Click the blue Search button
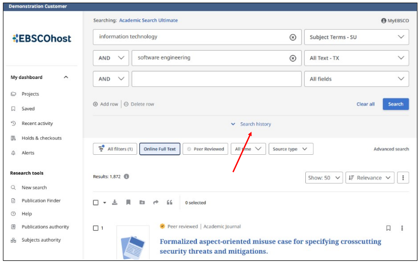Viewport: 420px width, 263px height. (395, 104)
